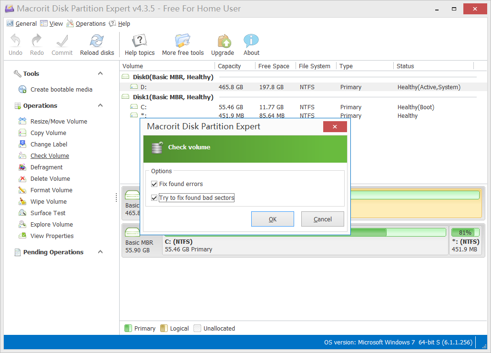This screenshot has height=353, width=491.
Task: Click the panel splitter grip dots
Action: [x=116, y=197]
